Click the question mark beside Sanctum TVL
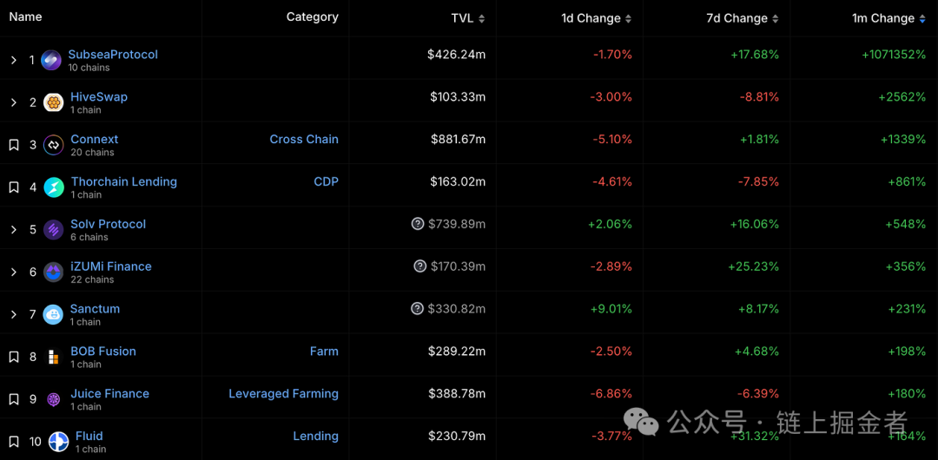Image resolution: width=938 pixels, height=460 pixels. 418,309
